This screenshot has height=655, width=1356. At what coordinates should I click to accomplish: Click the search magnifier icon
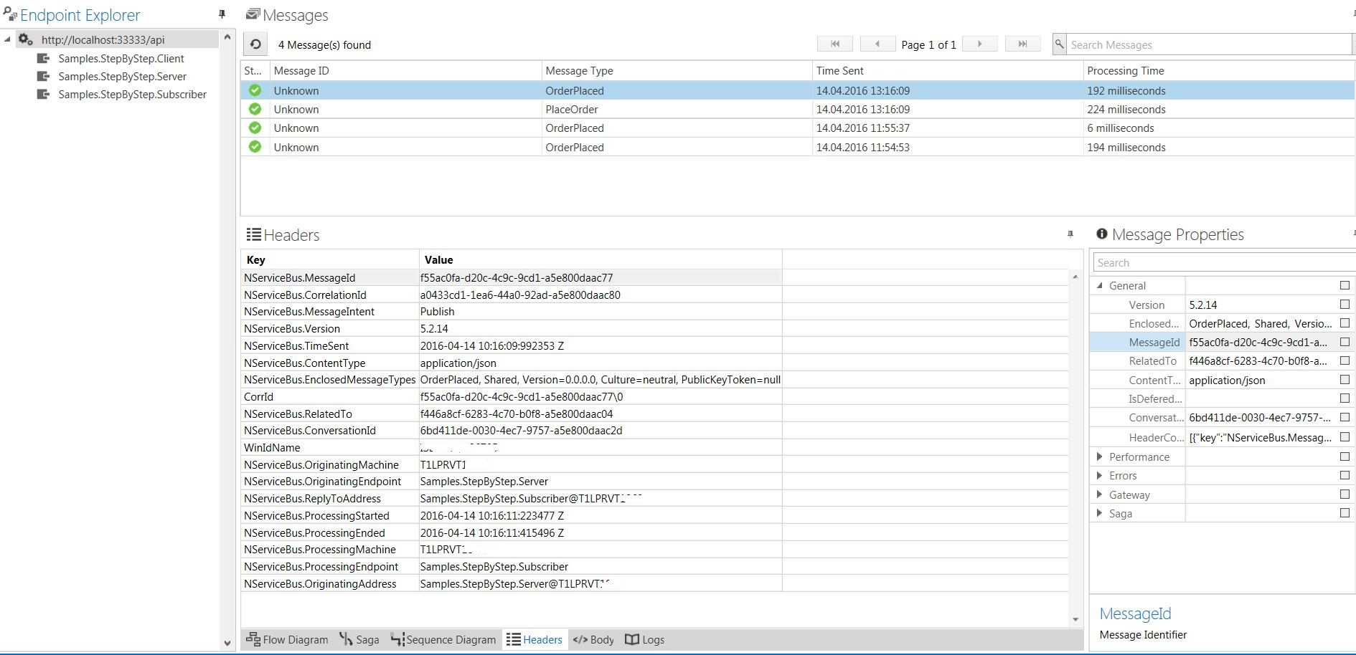[1059, 44]
